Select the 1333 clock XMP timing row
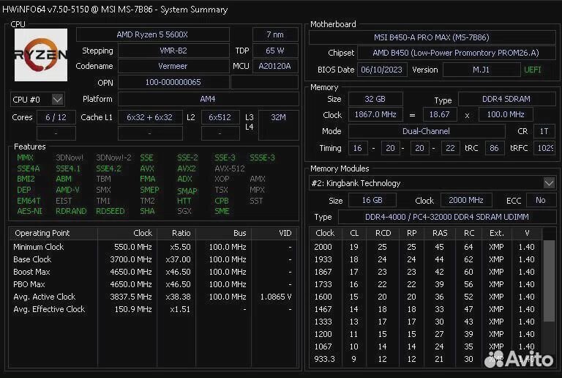 pyautogui.click(x=426, y=322)
